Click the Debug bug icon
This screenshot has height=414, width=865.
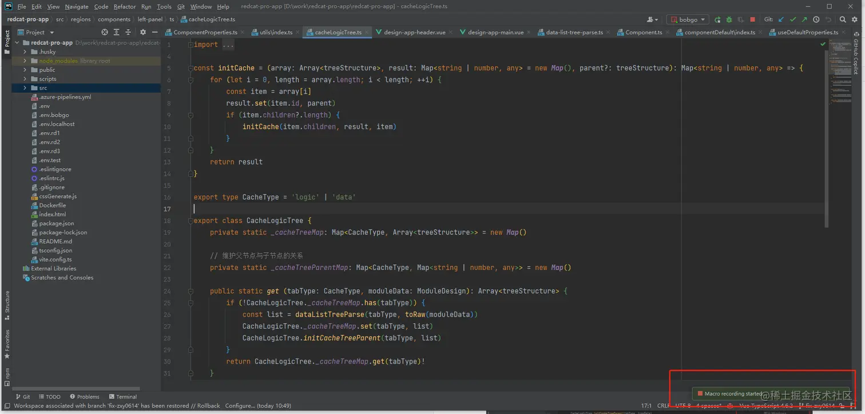(729, 19)
